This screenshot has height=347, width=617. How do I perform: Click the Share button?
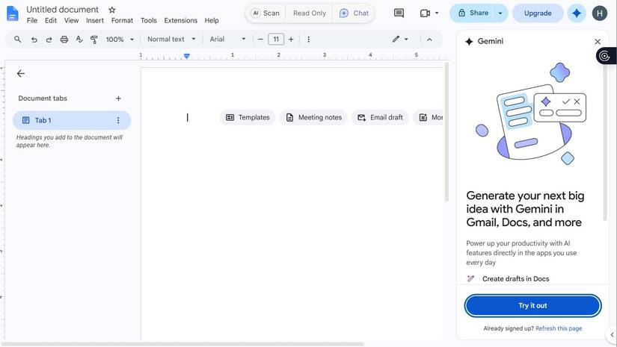point(471,13)
